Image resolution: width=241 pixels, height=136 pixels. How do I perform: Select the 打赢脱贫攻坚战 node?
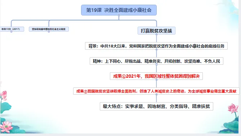coord(156,31)
